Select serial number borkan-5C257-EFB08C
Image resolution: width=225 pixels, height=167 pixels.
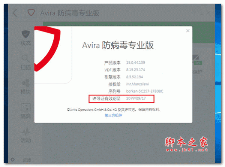(145, 91)
